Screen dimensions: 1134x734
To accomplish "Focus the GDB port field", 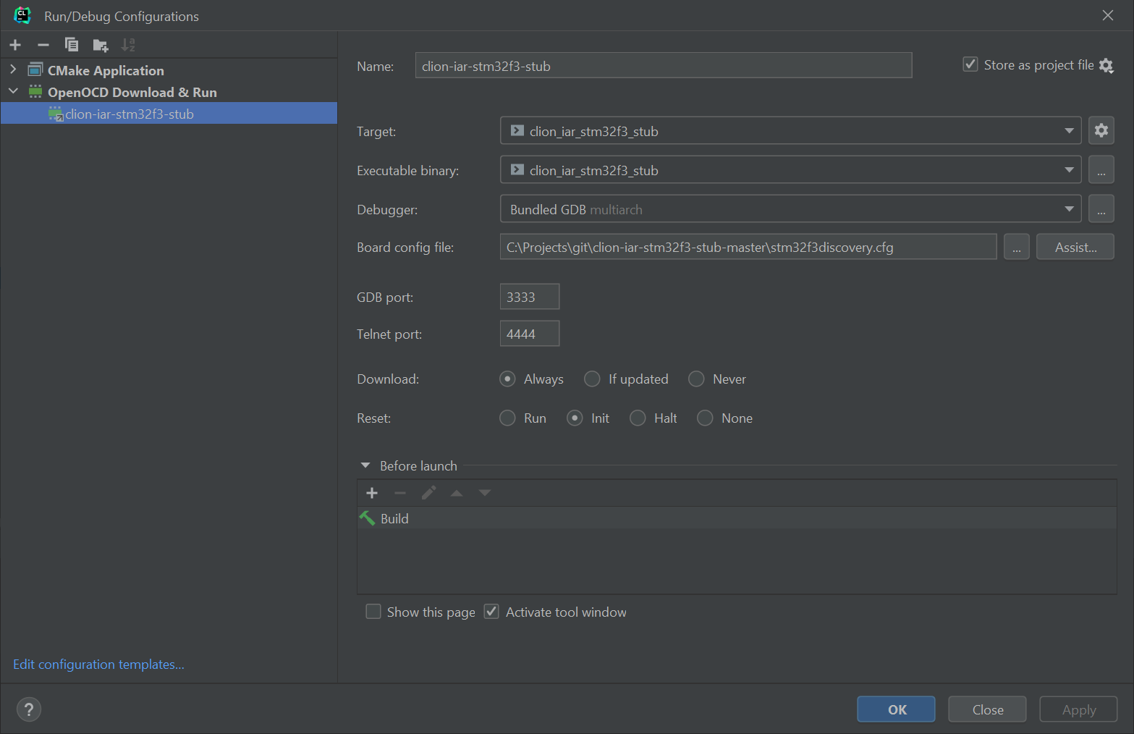I will 530,297.
